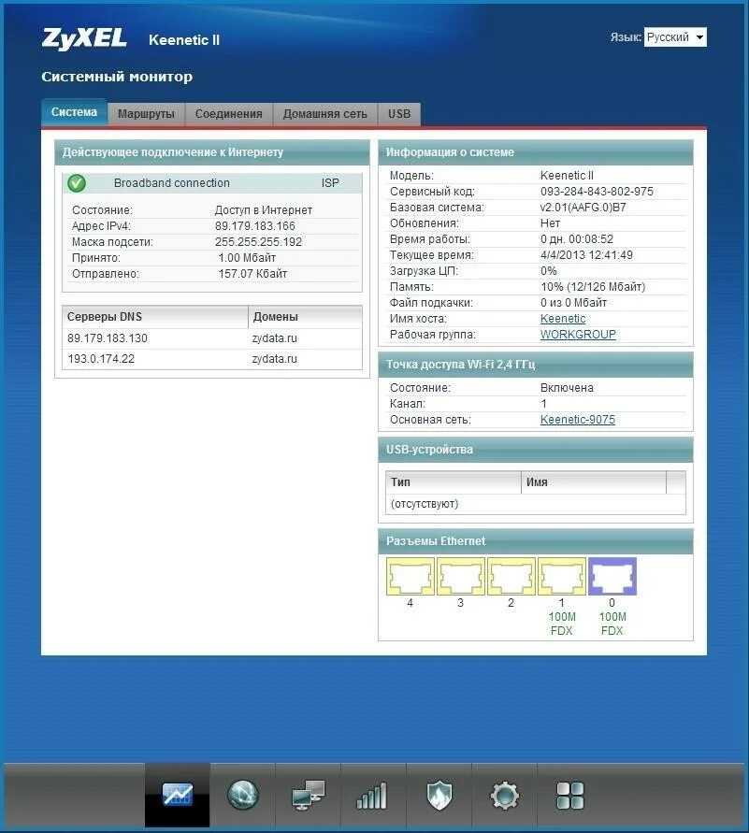Click the Серверы DNS column header
Screen dimensions: 749x833
point(155,317)
